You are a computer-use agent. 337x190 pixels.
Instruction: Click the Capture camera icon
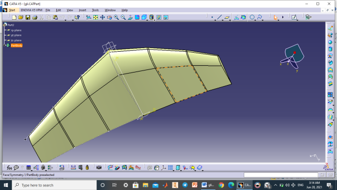[99, 168]
